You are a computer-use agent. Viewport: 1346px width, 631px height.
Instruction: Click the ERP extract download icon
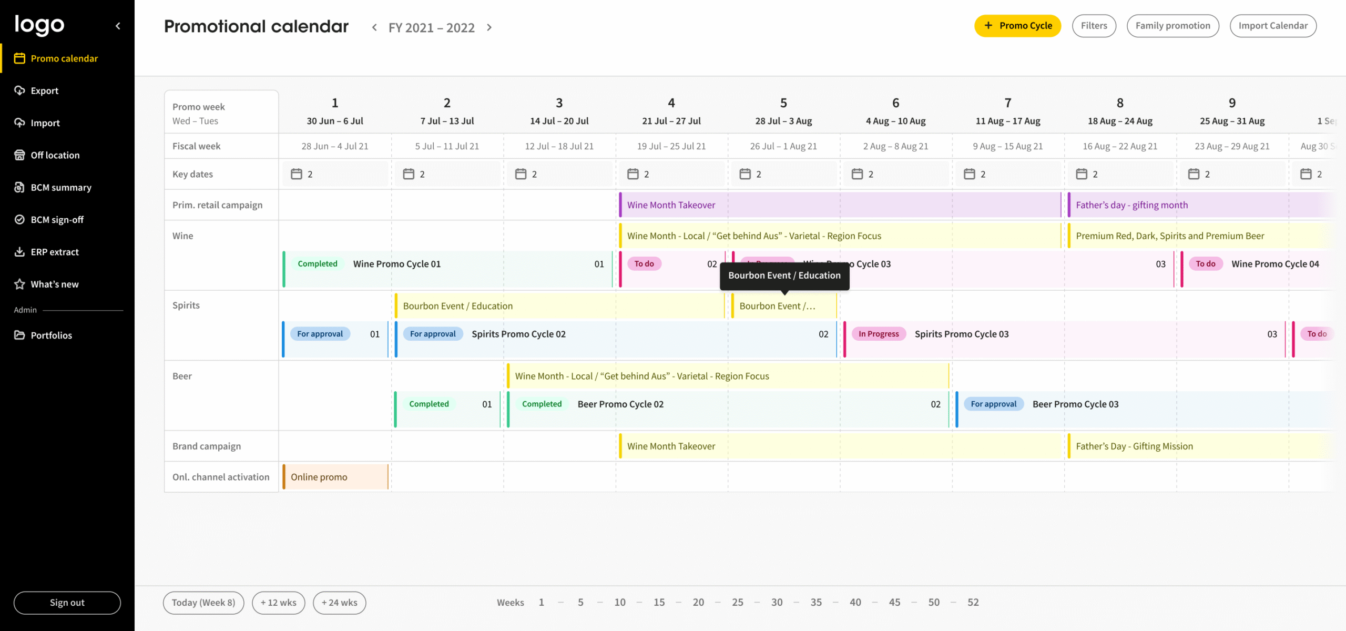pos(19,252)
